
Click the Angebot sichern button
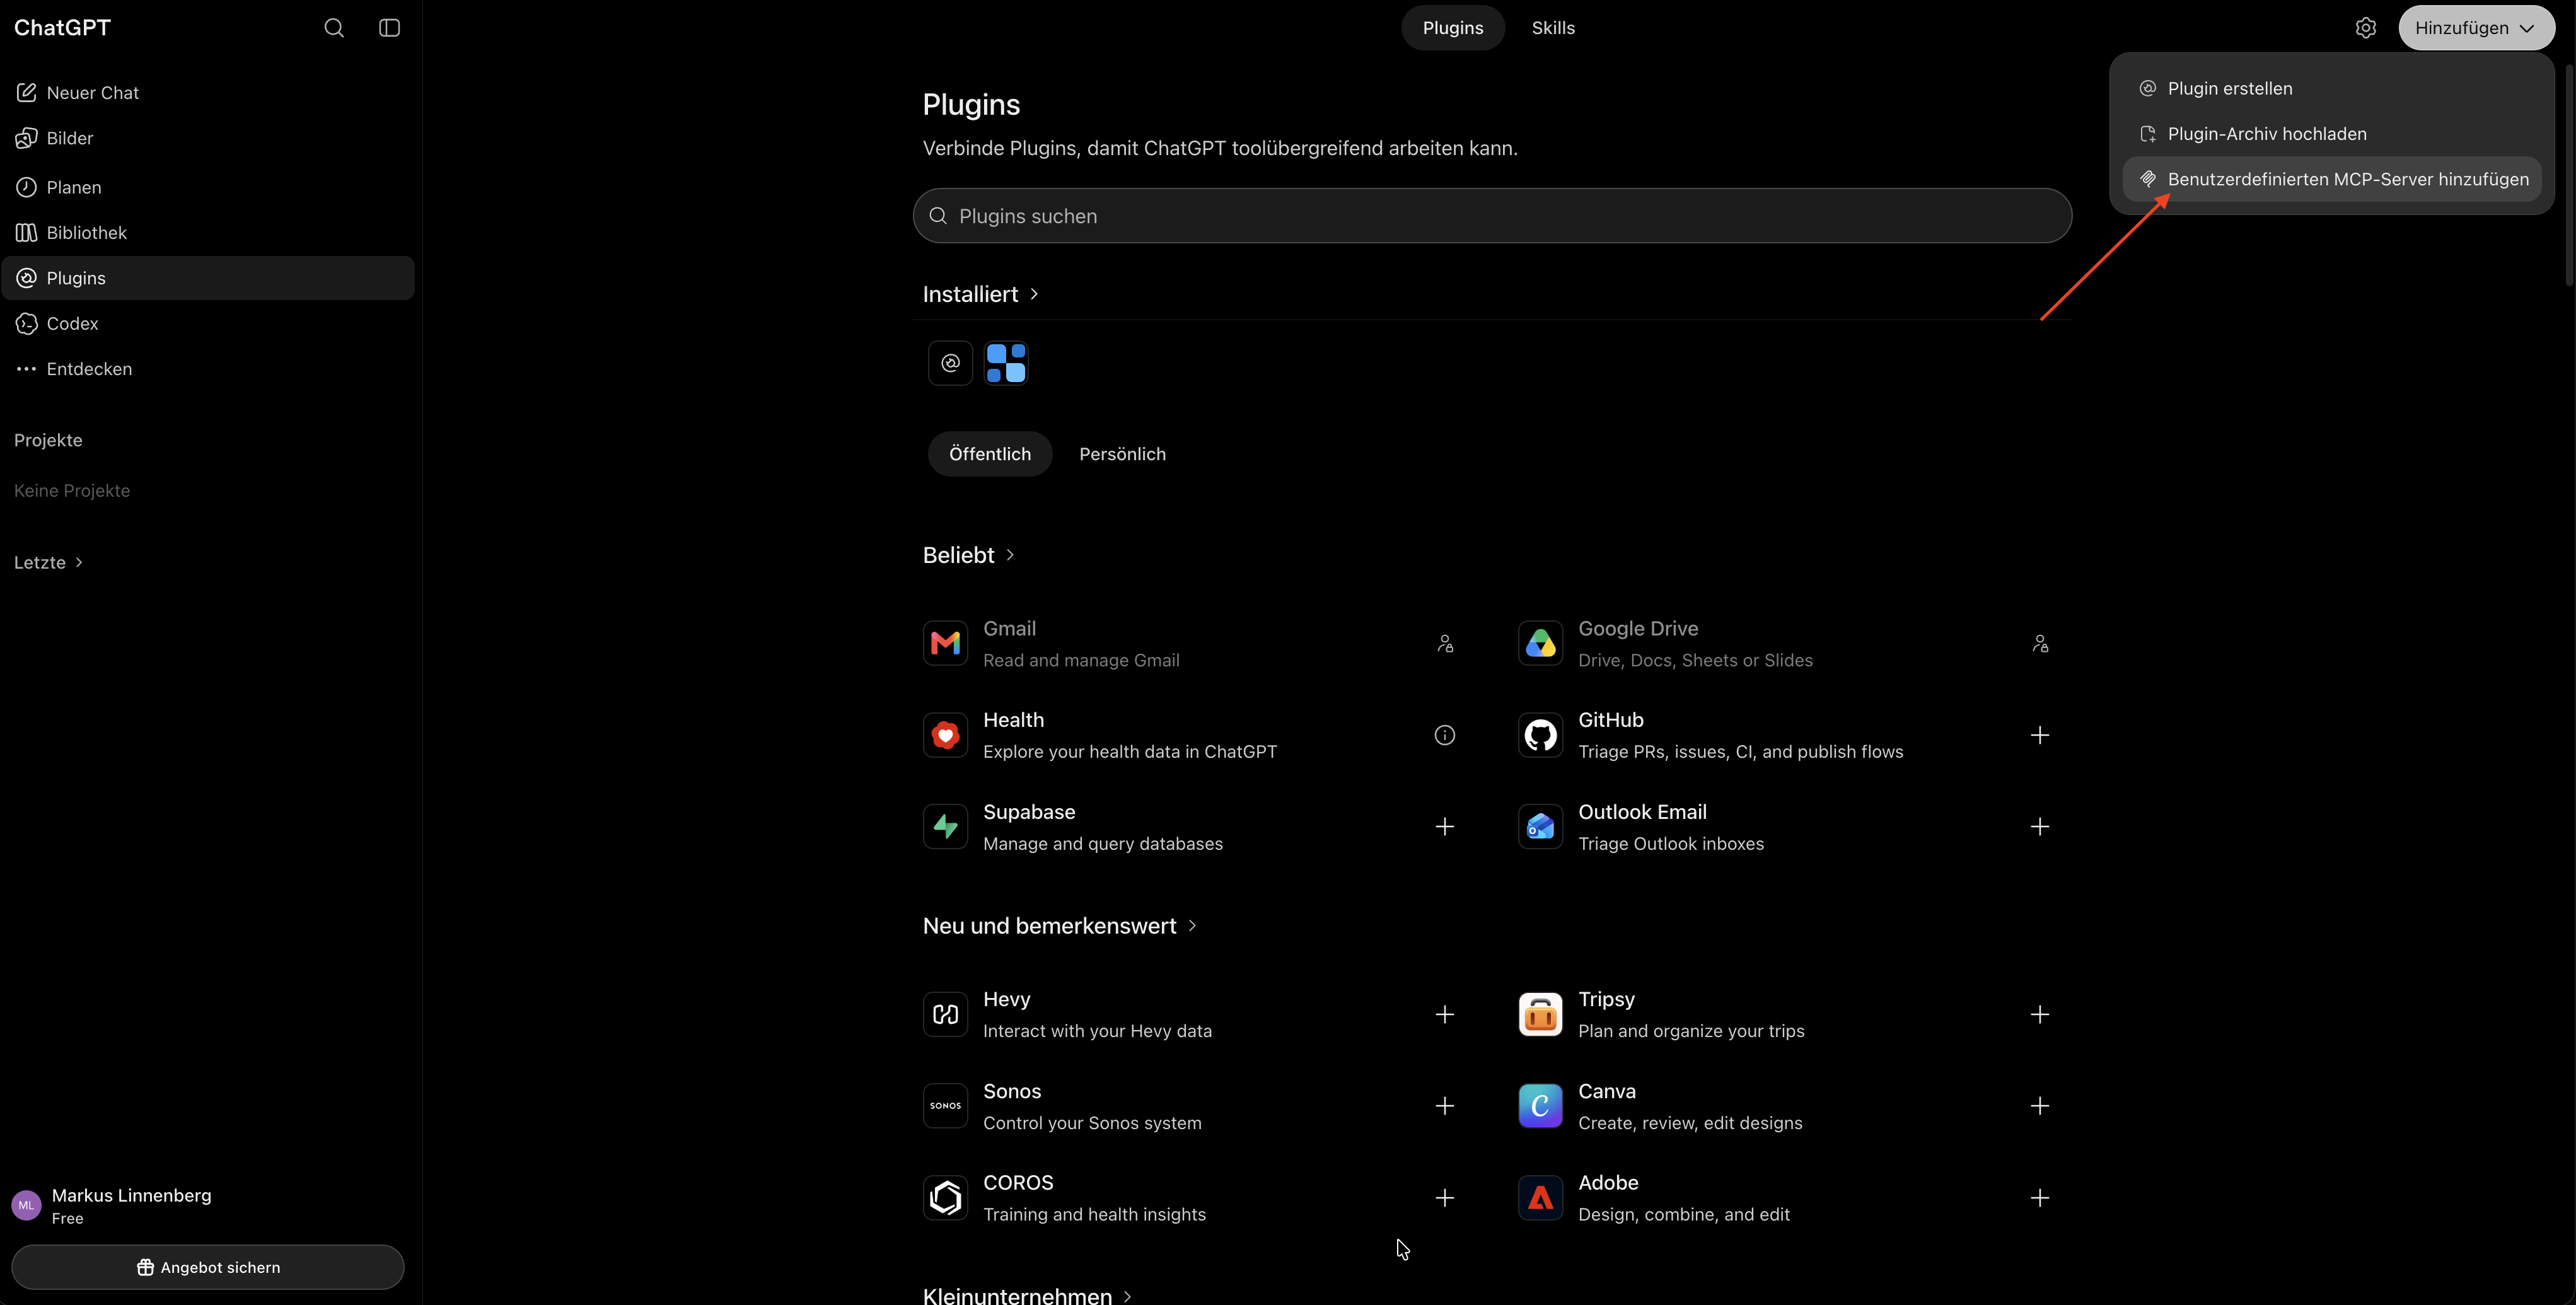point(208,1267)
